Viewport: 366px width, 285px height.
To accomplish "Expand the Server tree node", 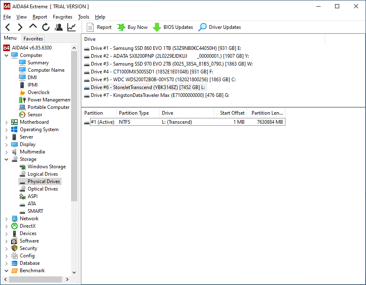I will click(7, 137).
